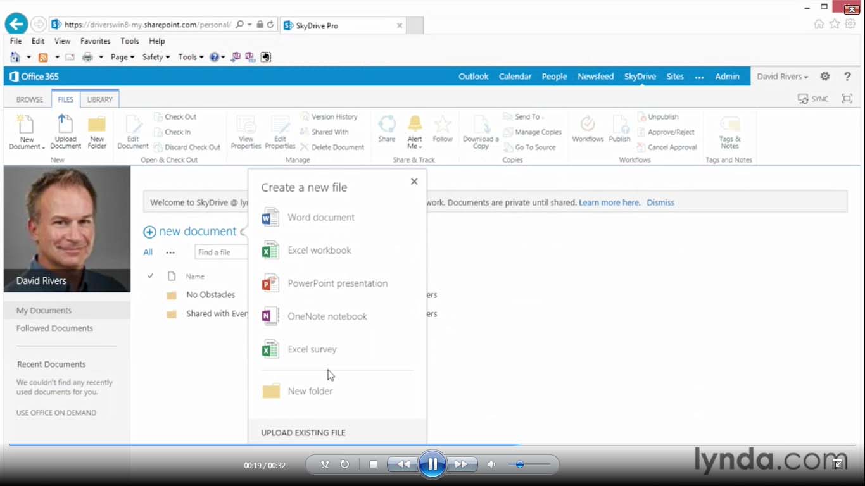Toggle focus on content icon
This screenshot has width=865, height=486.
847,98
